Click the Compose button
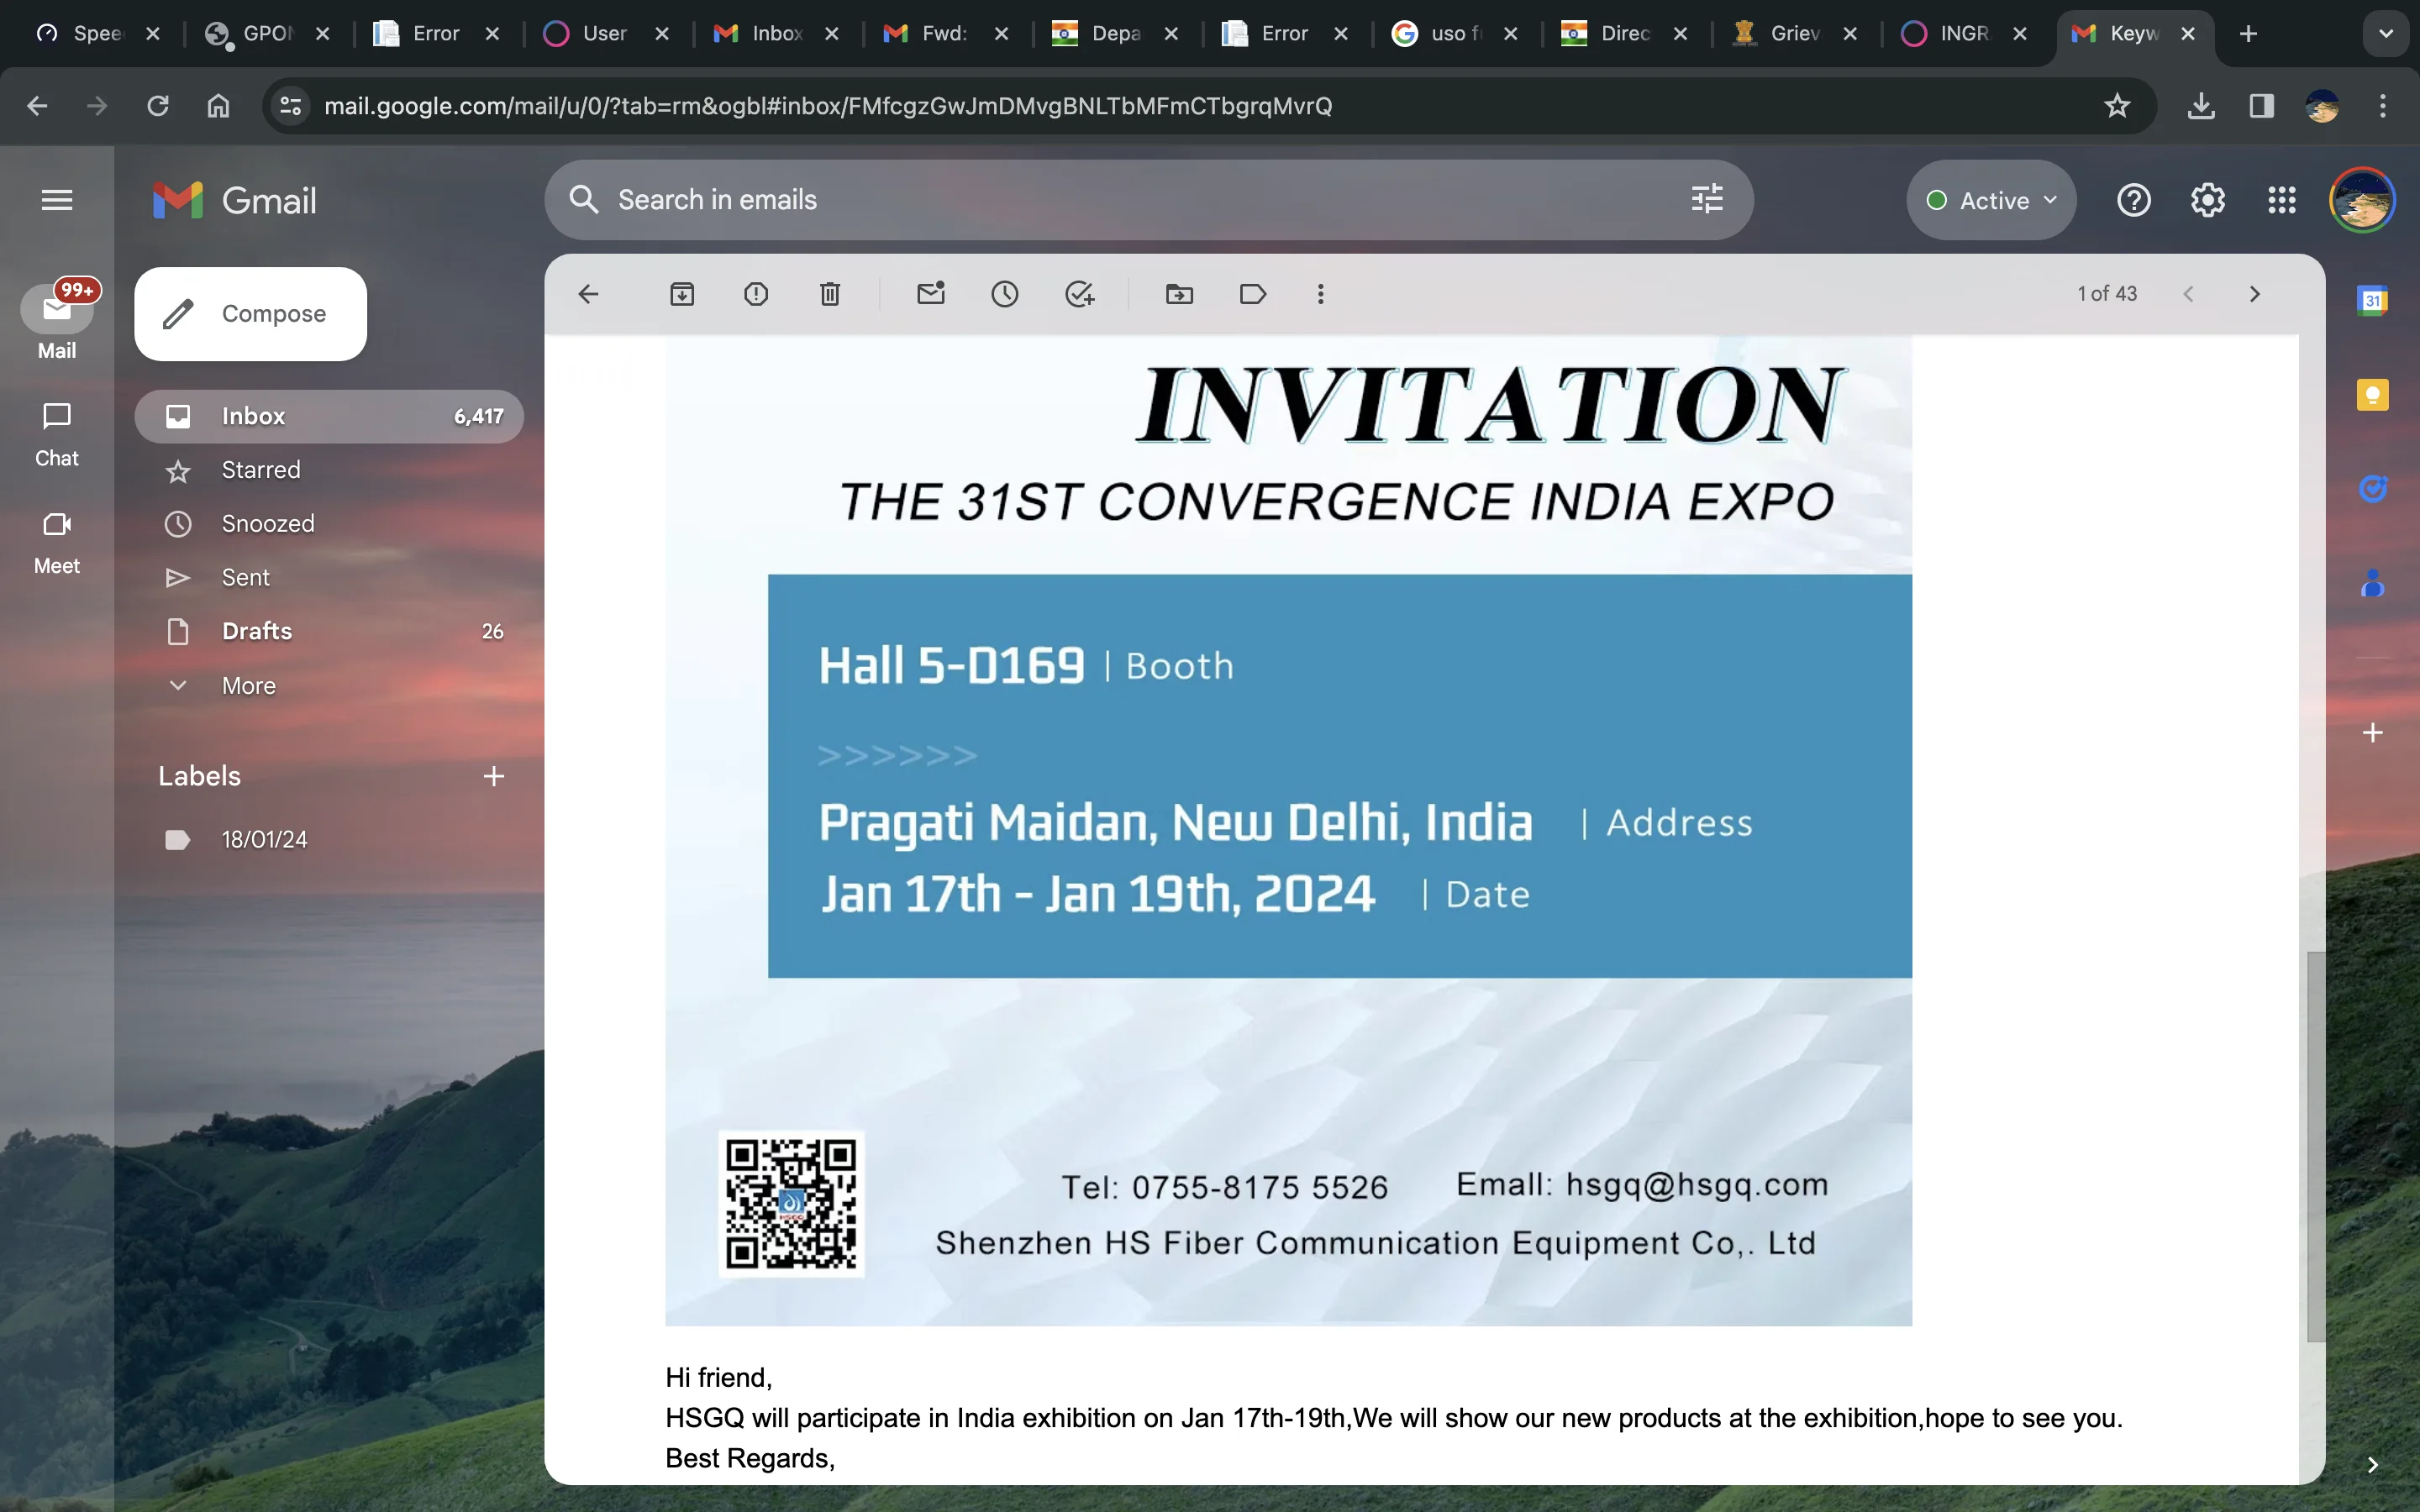Screen dimensions: 2420x1512 coord(251,314)
